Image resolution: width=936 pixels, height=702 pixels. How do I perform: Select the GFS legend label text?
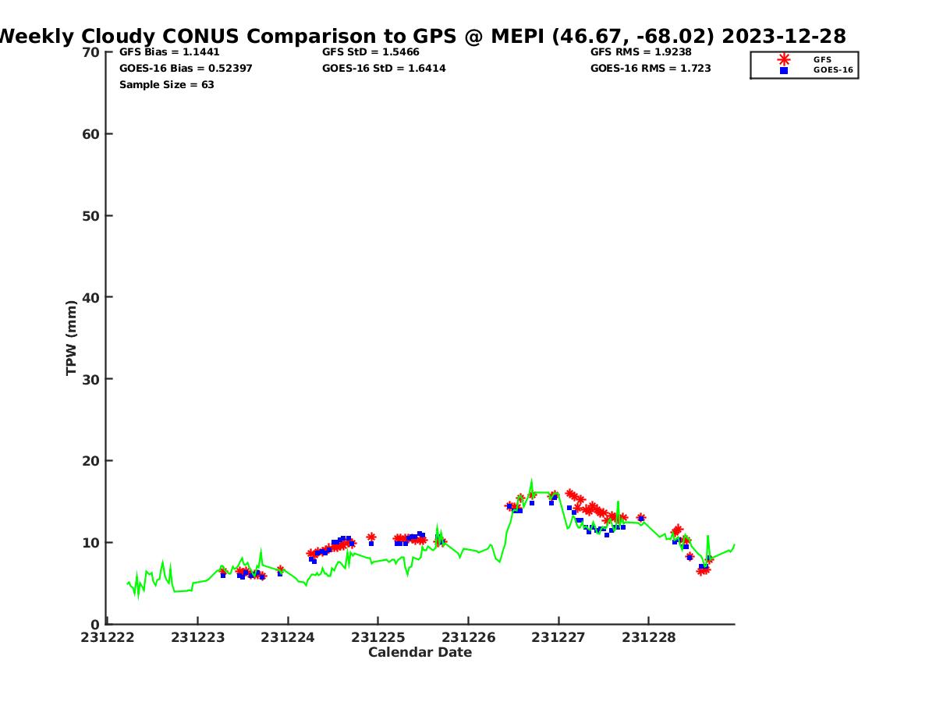coord(822,59)
